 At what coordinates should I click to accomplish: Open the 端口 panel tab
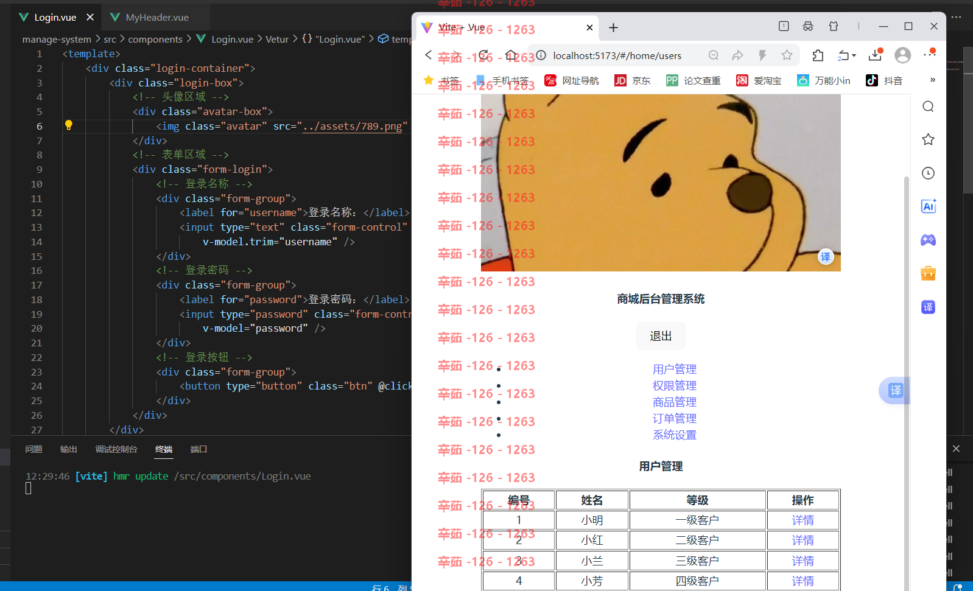point(198,449)
